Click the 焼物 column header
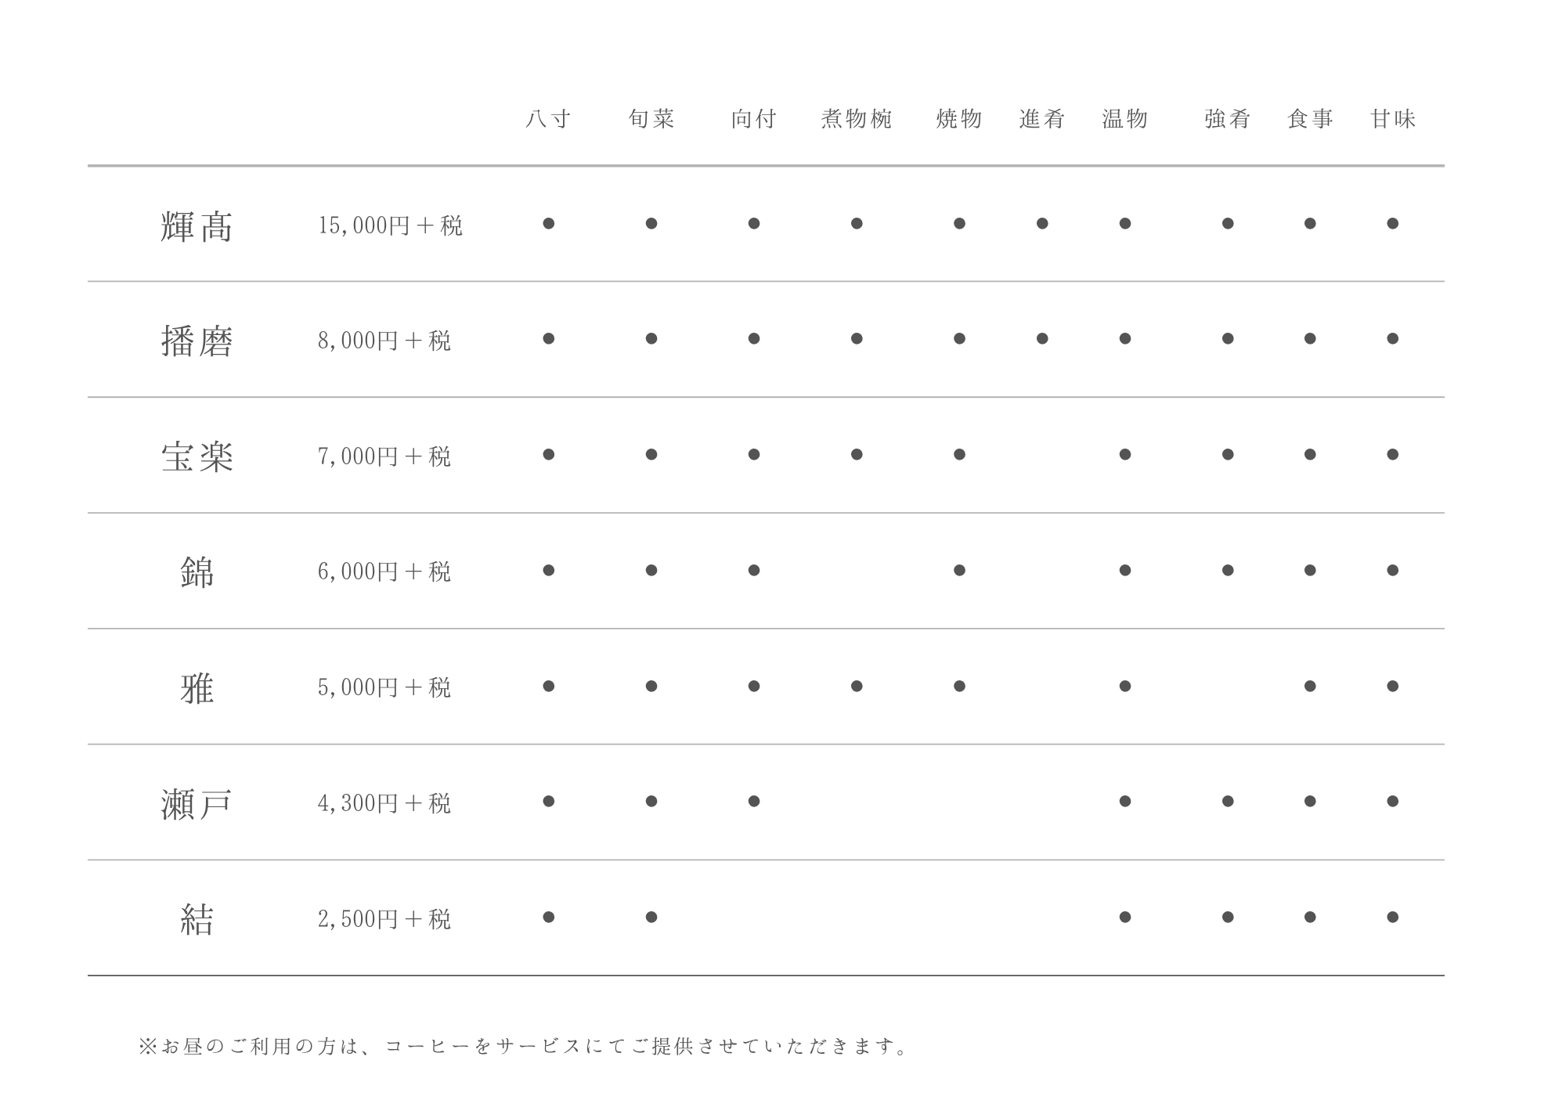Viewport: 1566px width, 1107px height. point(959,119)
